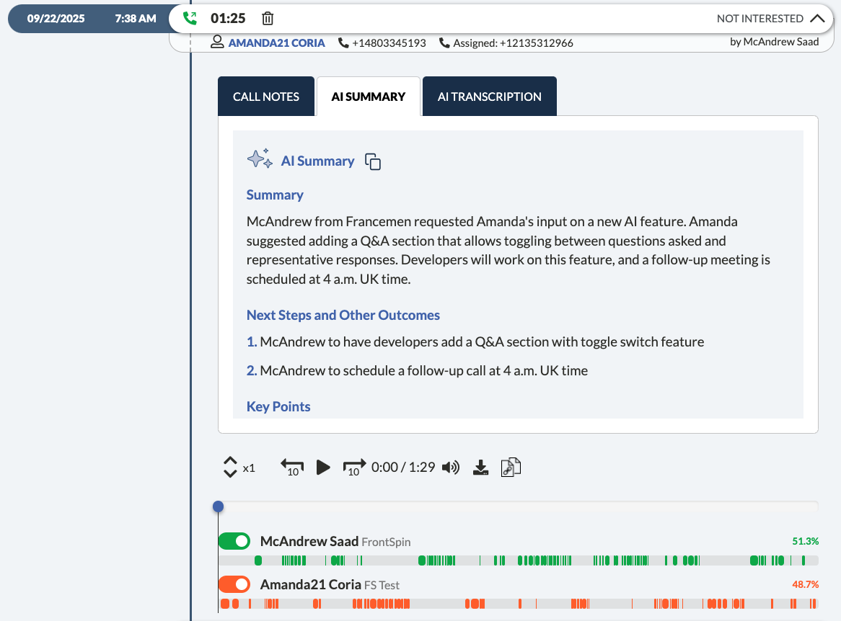
Task: Copy recording link document icon
Action: pos(511,468)
